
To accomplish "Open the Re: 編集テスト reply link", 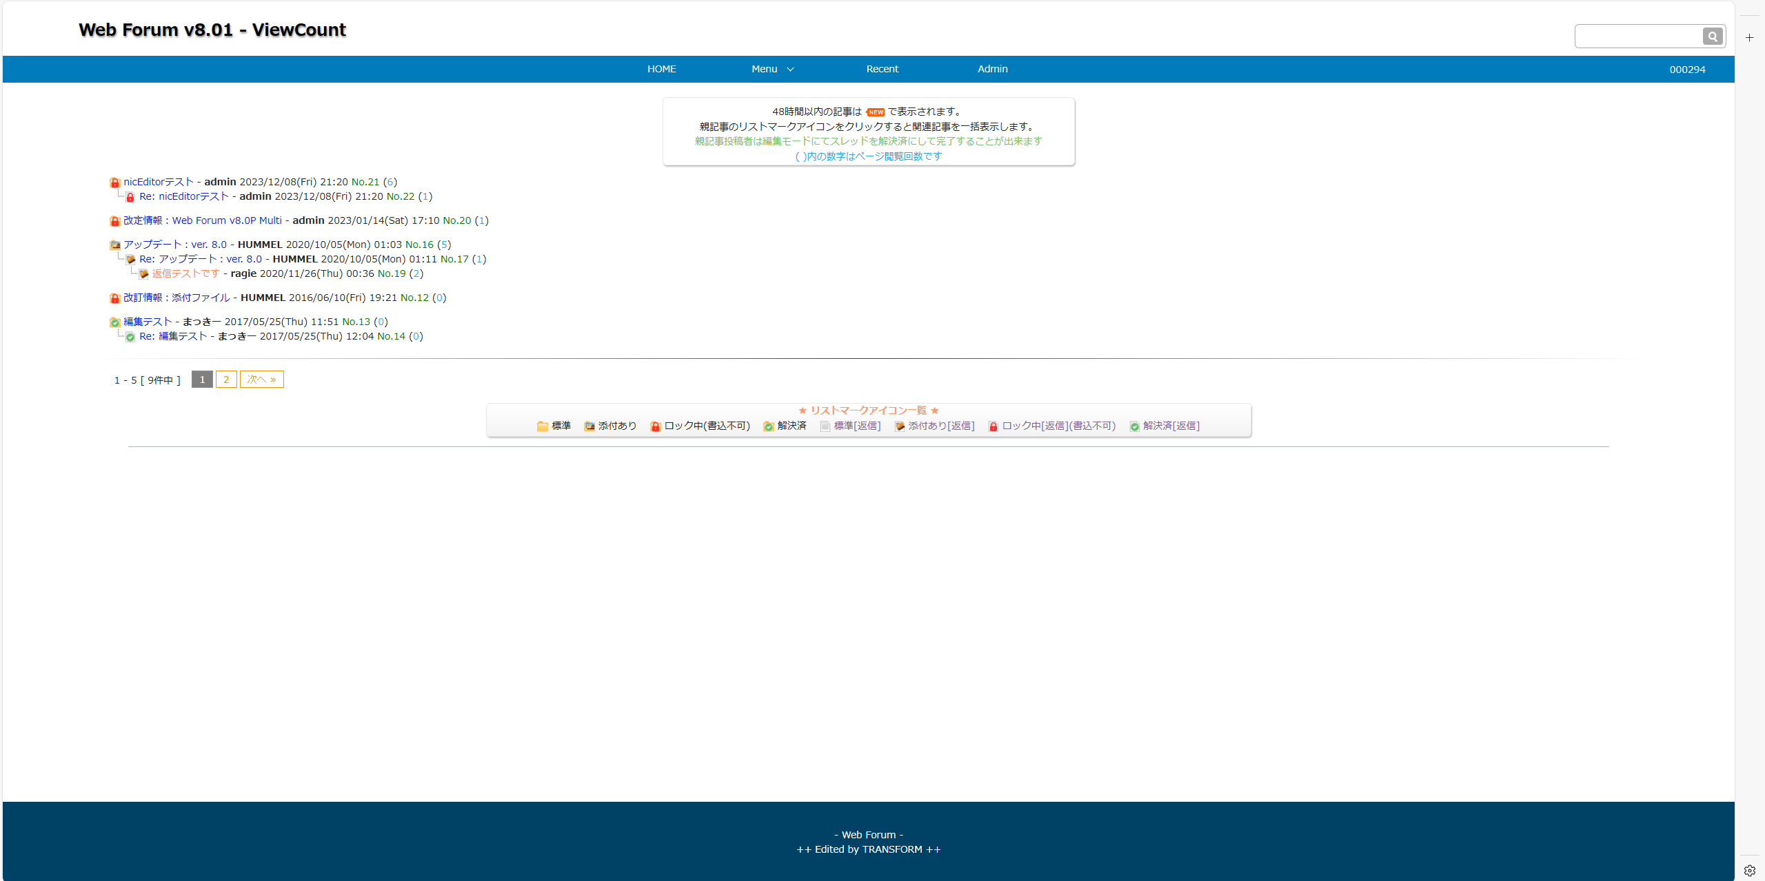I will (173, 336).
